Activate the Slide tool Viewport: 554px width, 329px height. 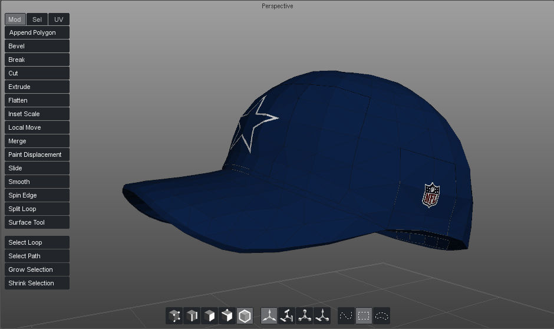click(x=37, y=168)
